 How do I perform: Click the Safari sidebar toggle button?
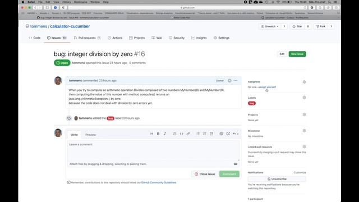point(47,7)
